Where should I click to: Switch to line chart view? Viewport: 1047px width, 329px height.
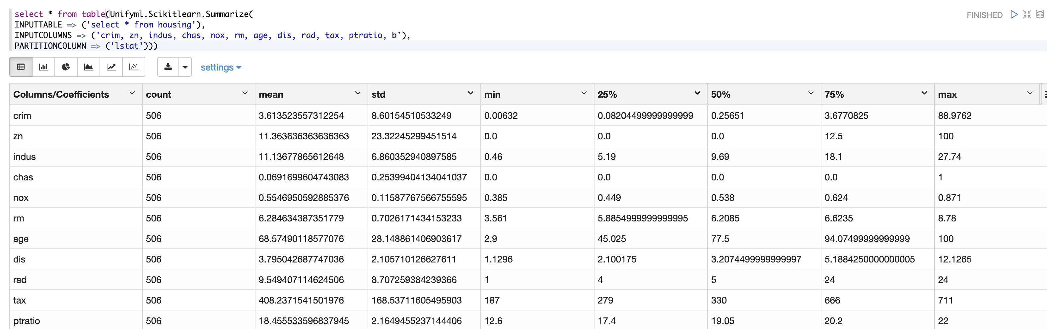point(111,67)
